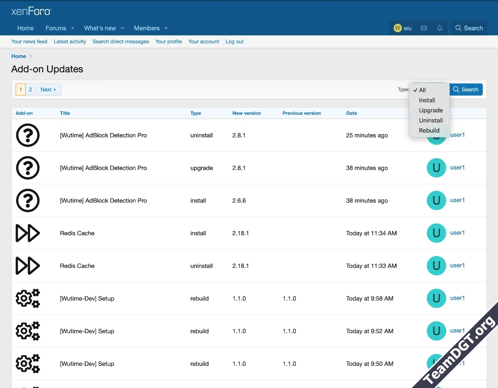
Task: Click the wu user avatar in navbar
Action: [398, 28]
